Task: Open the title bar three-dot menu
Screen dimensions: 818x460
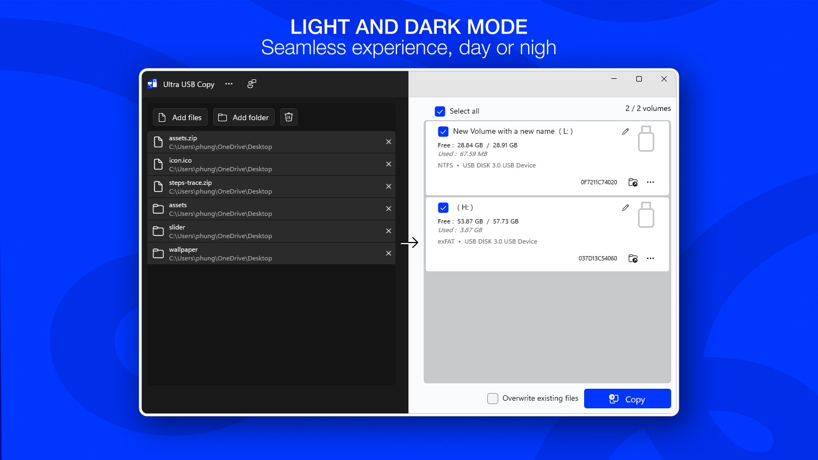Action: [229, 84]
